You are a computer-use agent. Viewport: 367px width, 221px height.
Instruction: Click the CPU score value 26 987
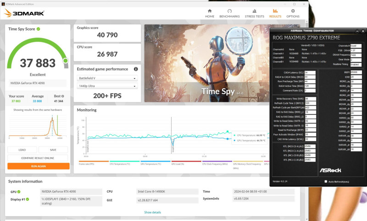pyautogui.click(x=107, y=54)
